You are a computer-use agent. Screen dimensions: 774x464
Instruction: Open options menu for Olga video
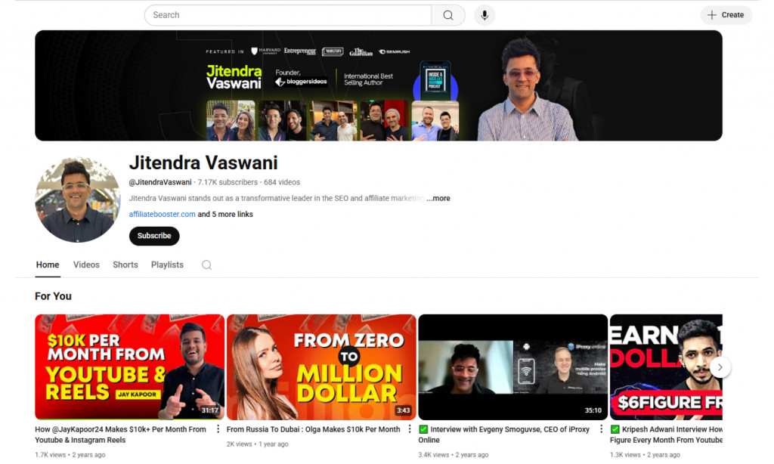(x=409, y=429)
